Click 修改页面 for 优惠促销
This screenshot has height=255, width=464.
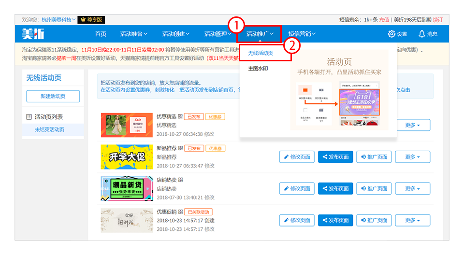coord(297,220)
